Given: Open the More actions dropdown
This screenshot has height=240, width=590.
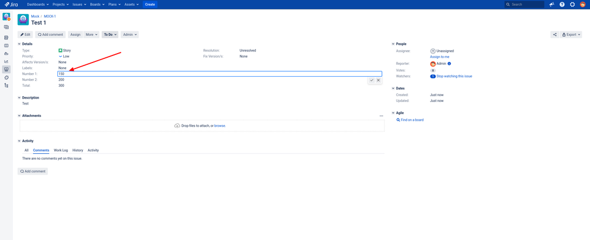Looking at the screenshot, I should click(x=92, y=35).
